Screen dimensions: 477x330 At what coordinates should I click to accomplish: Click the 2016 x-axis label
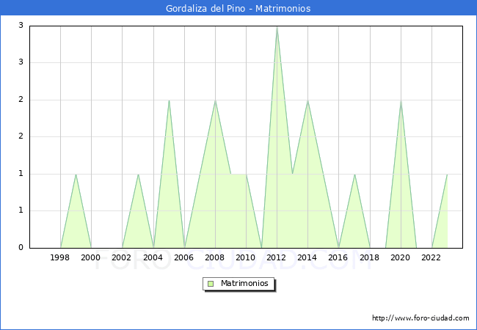coord(339,257)
